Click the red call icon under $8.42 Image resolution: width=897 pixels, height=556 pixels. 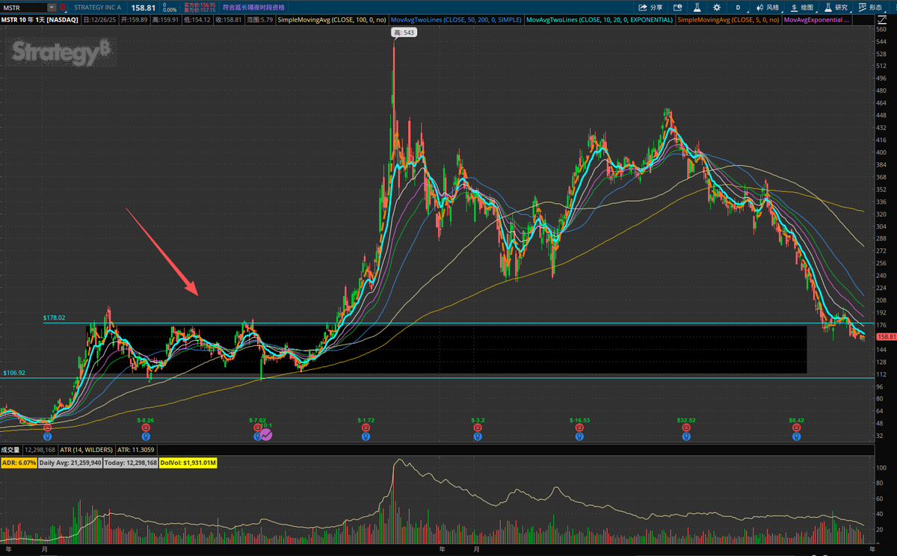(795, 427)
